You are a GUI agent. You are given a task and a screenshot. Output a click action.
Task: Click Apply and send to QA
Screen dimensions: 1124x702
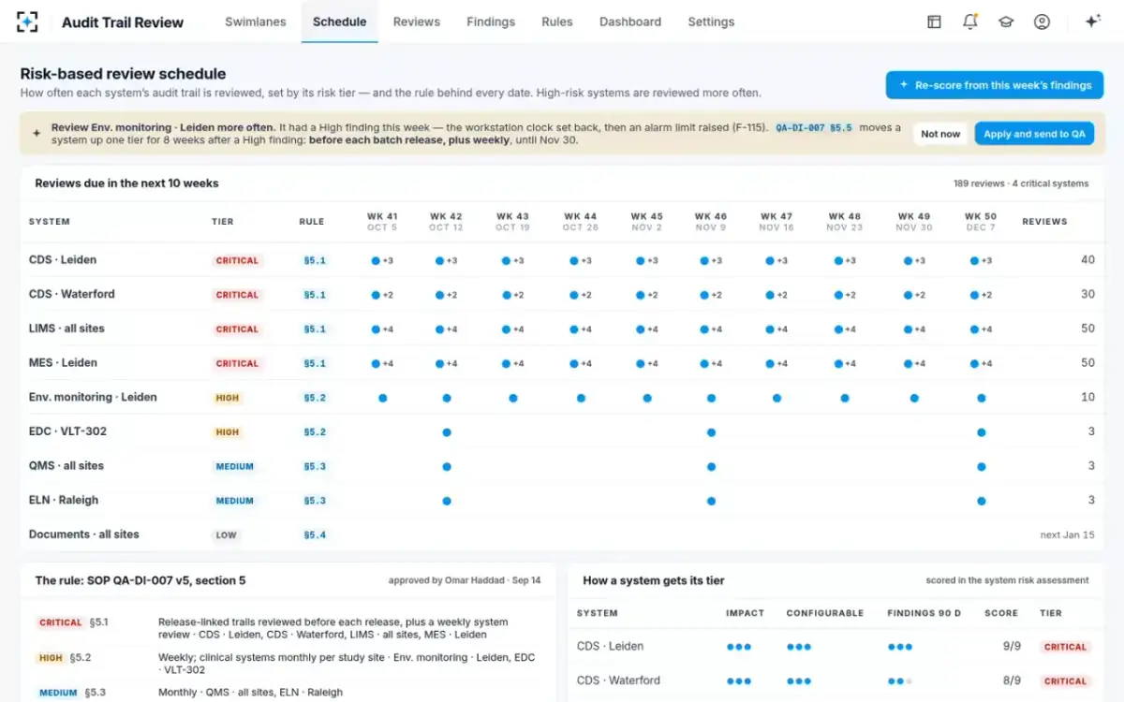1034,134
